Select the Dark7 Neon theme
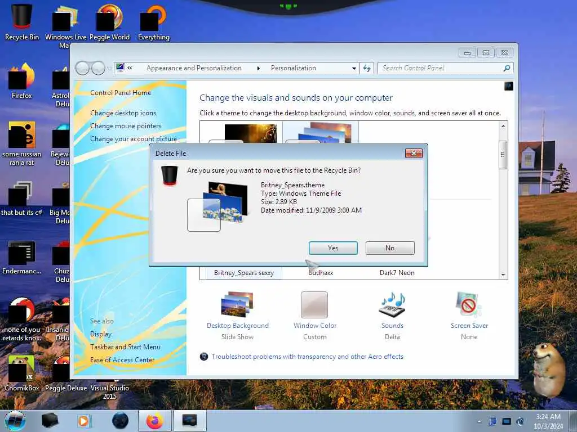The width and height of the screenshot is (577, 432). [397, 273]
